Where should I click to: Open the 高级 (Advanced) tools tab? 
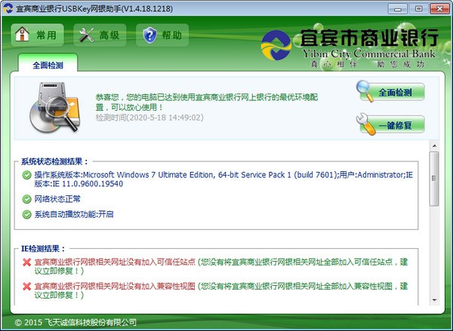100,35
